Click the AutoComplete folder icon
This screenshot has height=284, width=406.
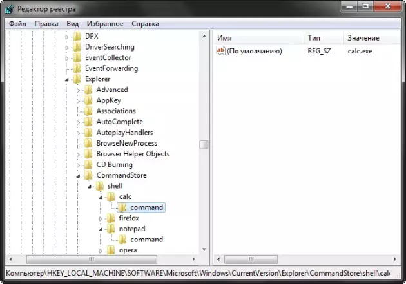pyautogui.click(x=88, y=122)
